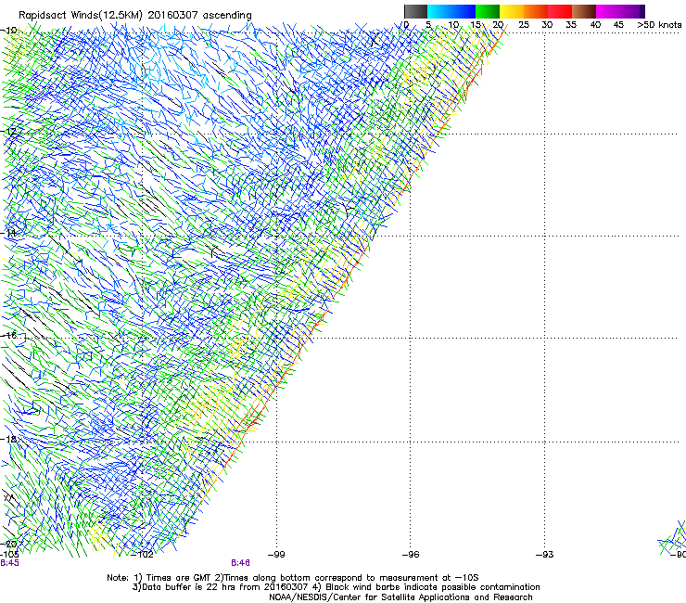The image size is (686, 603).
Task: Click the '-14' latitude label
Action: (x=9, y=233)
